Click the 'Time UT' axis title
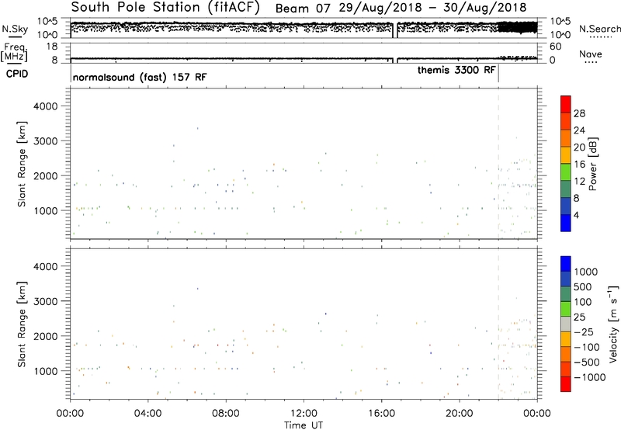The width and height of the screenshot is (621, 430). coord(304,425)
